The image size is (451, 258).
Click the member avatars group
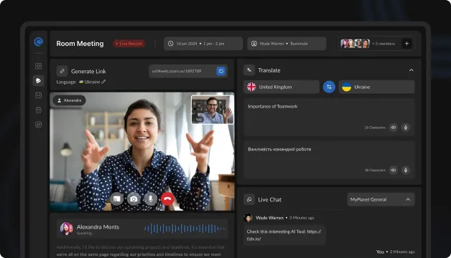coord(355,44)
